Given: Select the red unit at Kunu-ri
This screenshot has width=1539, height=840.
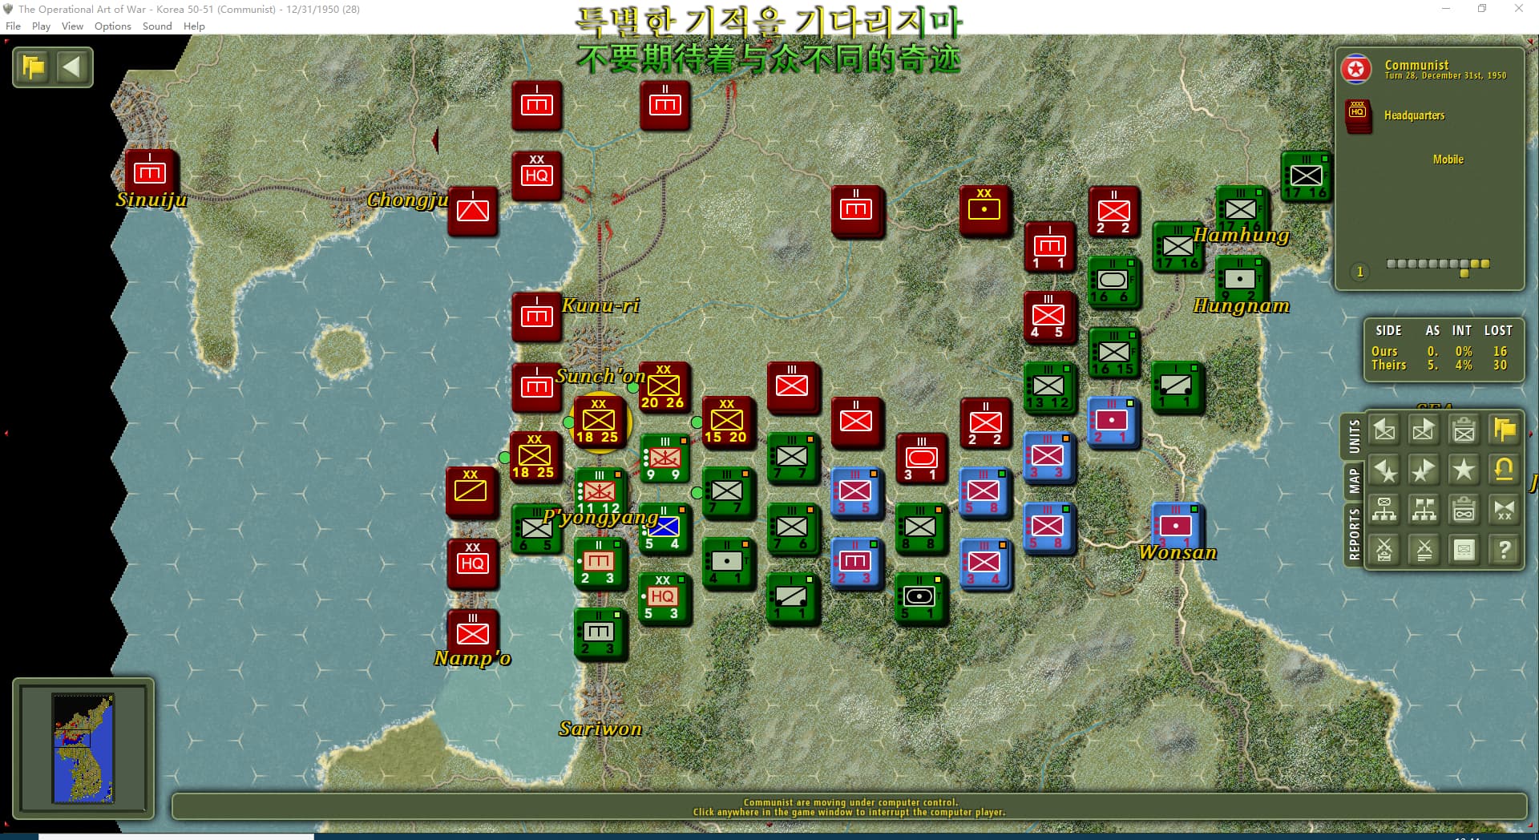Looking at the screenshot, I should click(536, 317).
